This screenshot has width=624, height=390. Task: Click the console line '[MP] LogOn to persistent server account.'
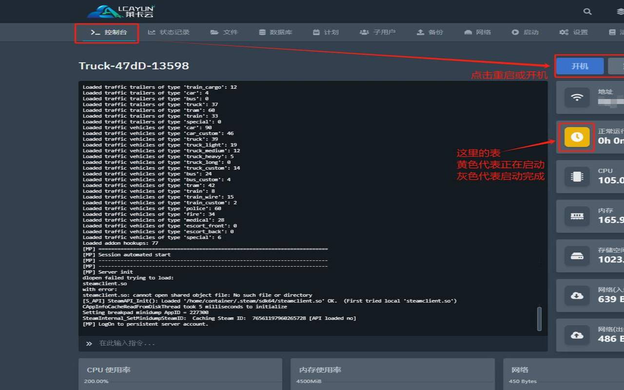[145, 324]
